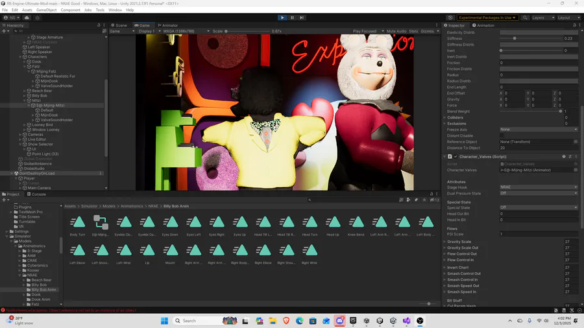Open the Unity Cloud services icon
The height and width of the screenshot is (328, 584).
(x=27, y=18)
